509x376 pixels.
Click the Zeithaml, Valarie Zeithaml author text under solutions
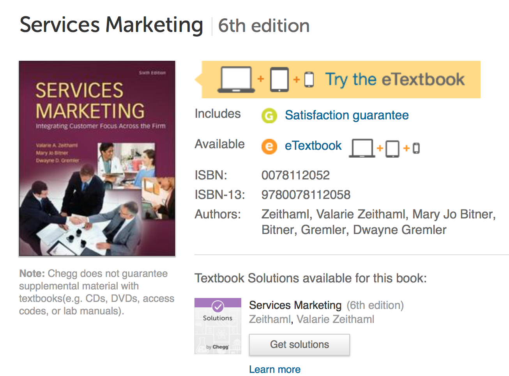tap(311, 319)
